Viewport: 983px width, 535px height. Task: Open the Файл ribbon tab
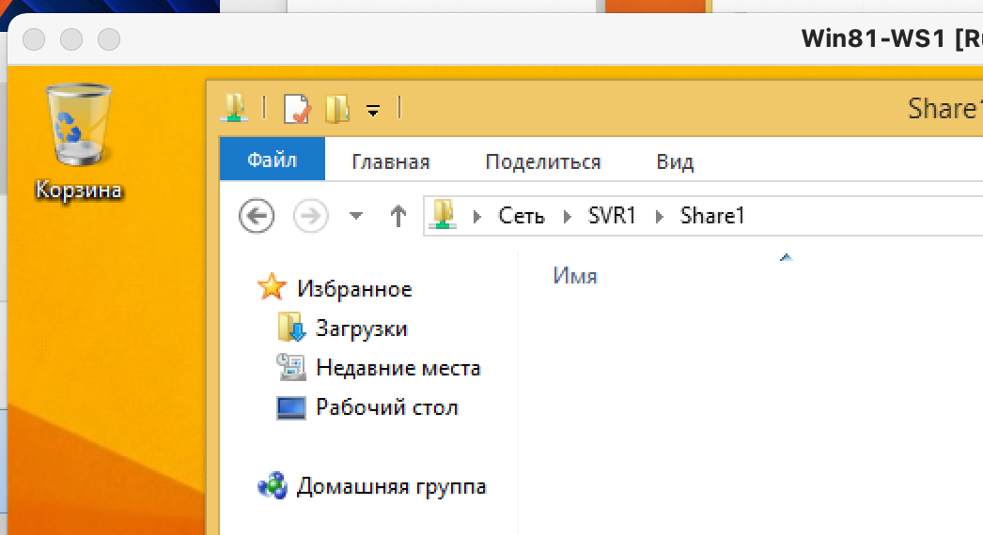coord(273,160)
